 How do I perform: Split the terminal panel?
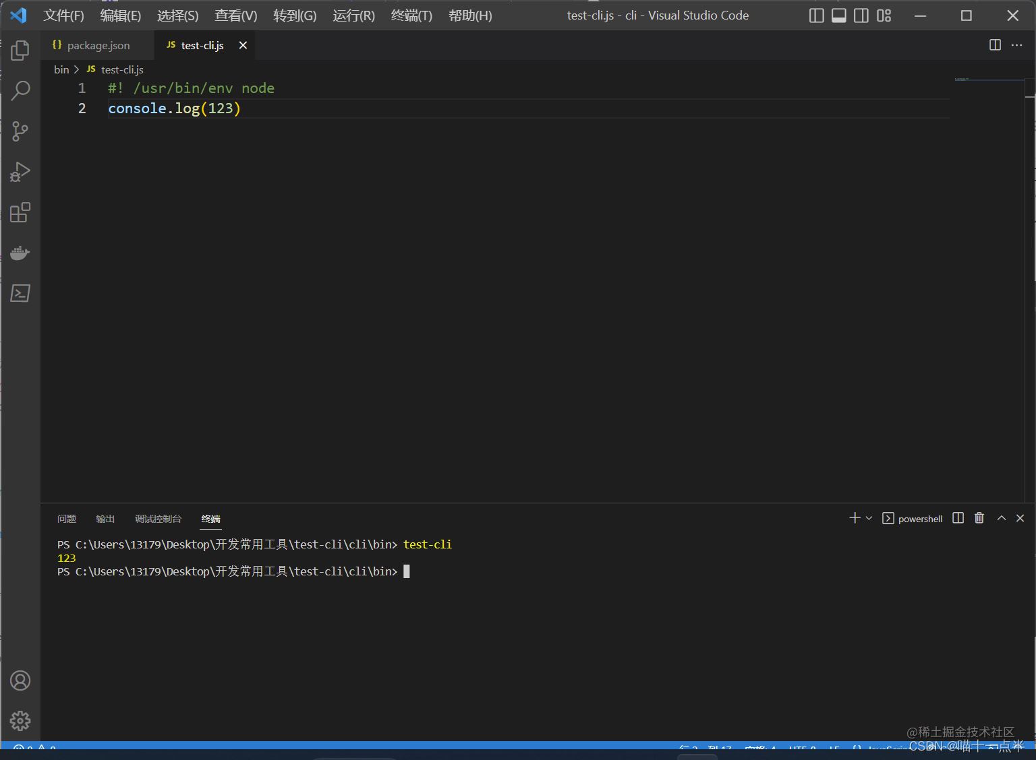click(958, 517)
